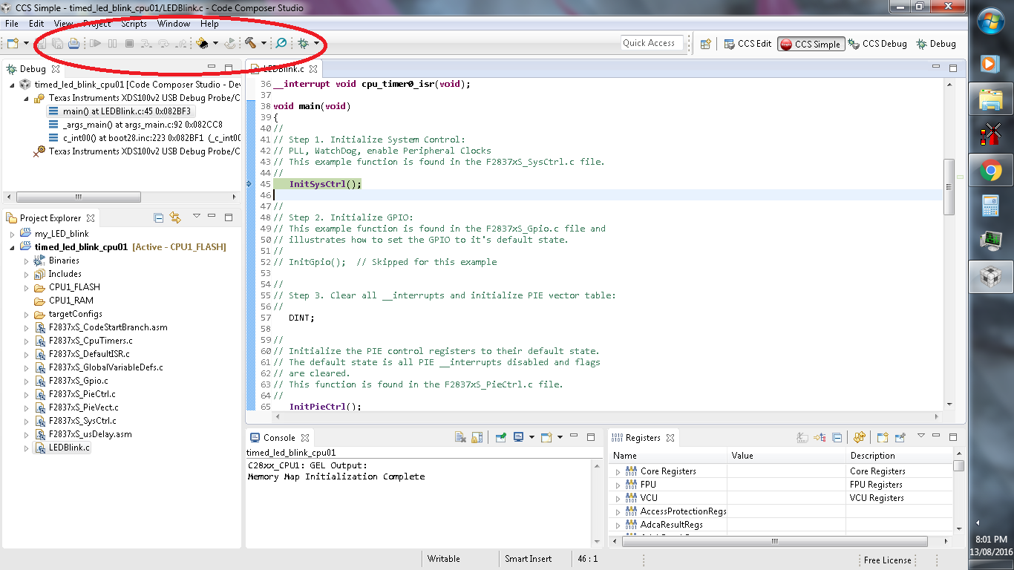Image resolution: width=1014 pixels, height=570 pixels.
Task: Open the New file dropdown arrow
Action: [26, 44]
